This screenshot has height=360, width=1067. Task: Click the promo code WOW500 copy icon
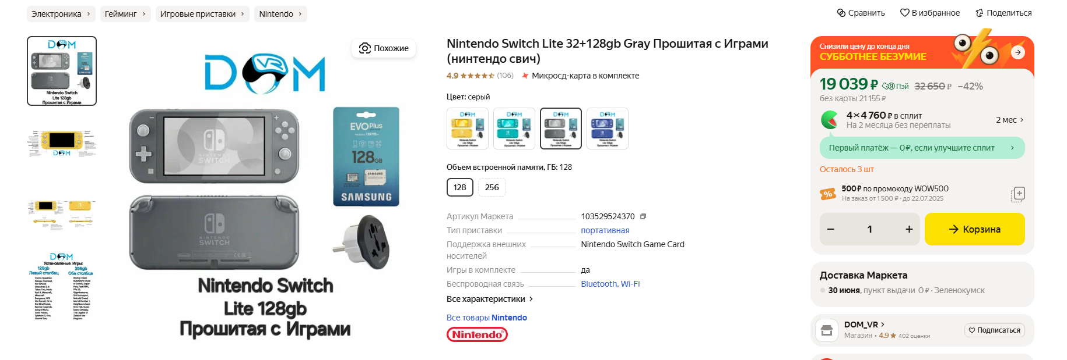click(1017, 194)
